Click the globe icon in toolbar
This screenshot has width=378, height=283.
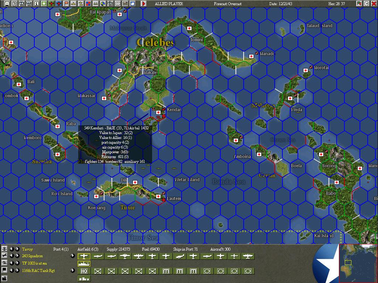click(103, 3)
